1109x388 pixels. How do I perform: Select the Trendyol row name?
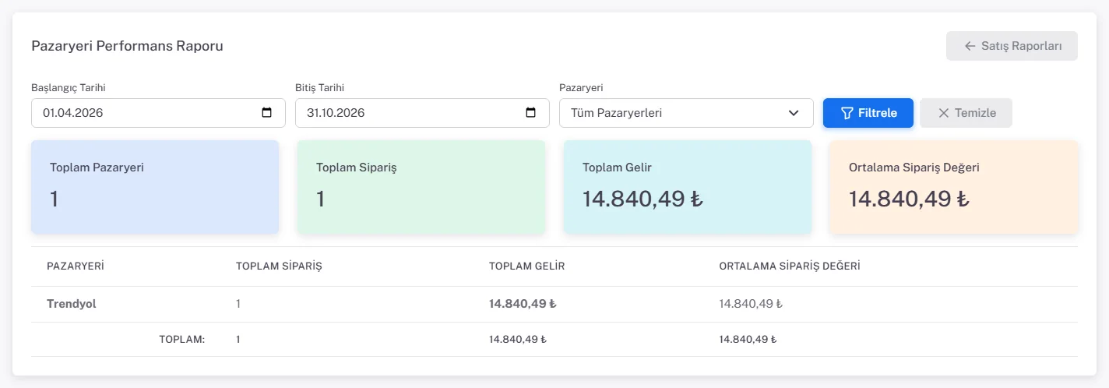[72, 304]
